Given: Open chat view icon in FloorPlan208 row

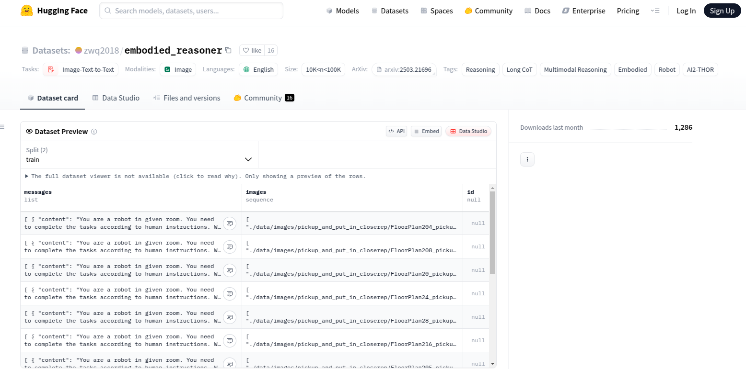Looking at the screenshot, I should (230, 246).
